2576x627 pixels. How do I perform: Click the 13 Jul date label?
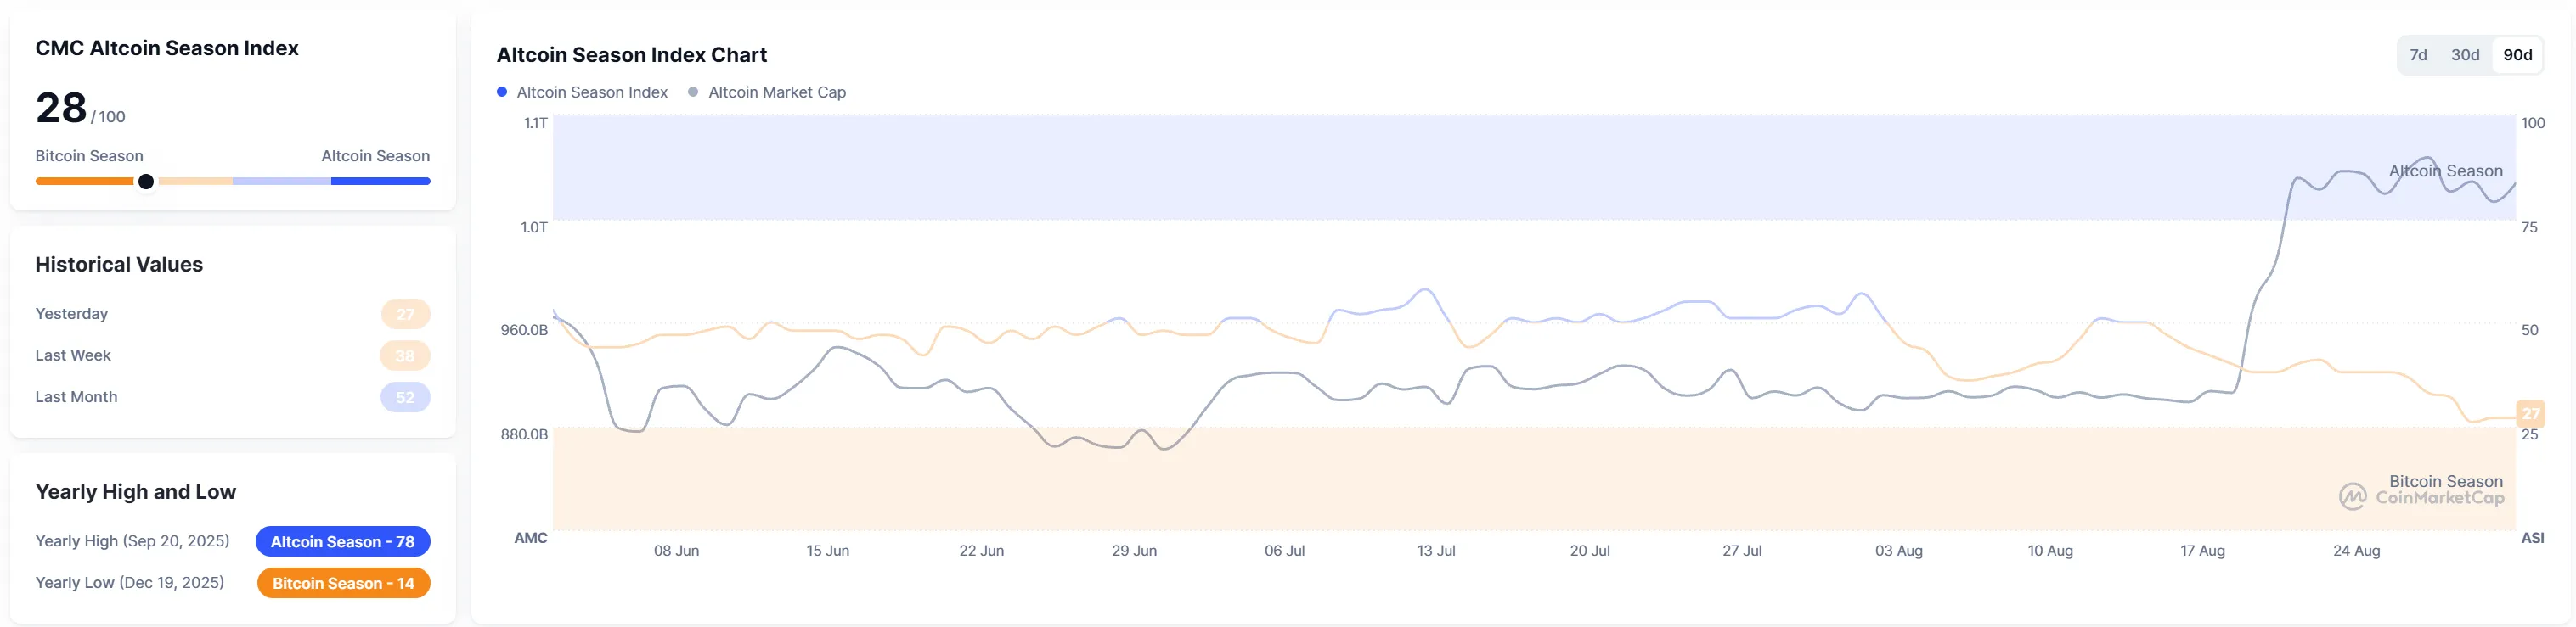[1436, 551]
